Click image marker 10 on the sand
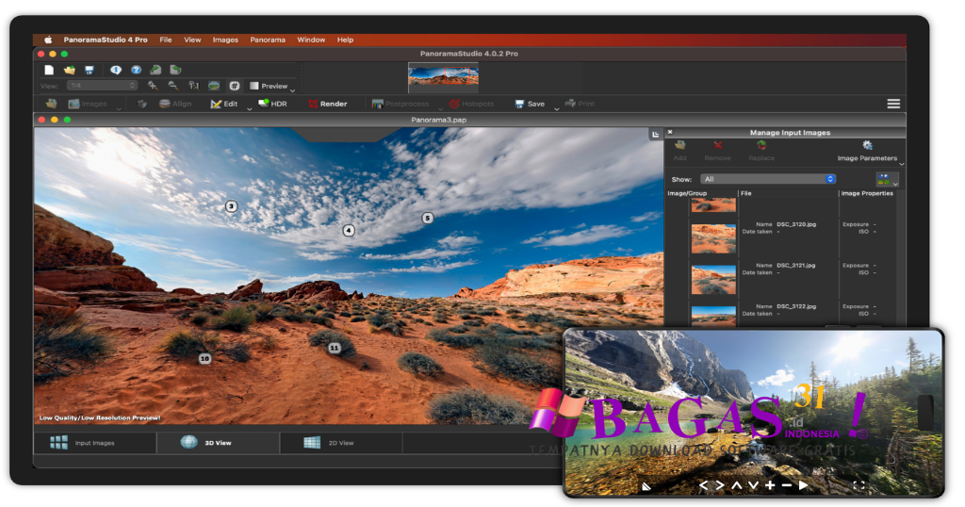This screenshot has height=507, width=965. click(204, 358)
